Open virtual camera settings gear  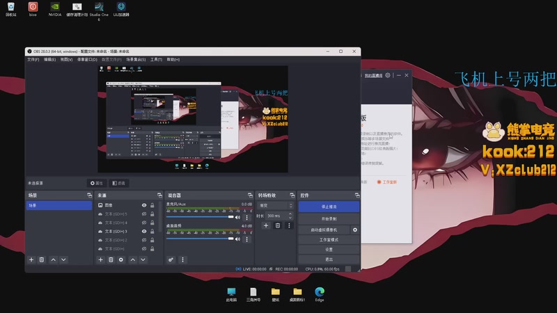(355, 230)
